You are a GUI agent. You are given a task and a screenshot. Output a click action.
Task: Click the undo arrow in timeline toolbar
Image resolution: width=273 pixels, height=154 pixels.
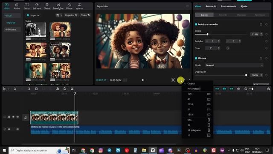point(15,89)
